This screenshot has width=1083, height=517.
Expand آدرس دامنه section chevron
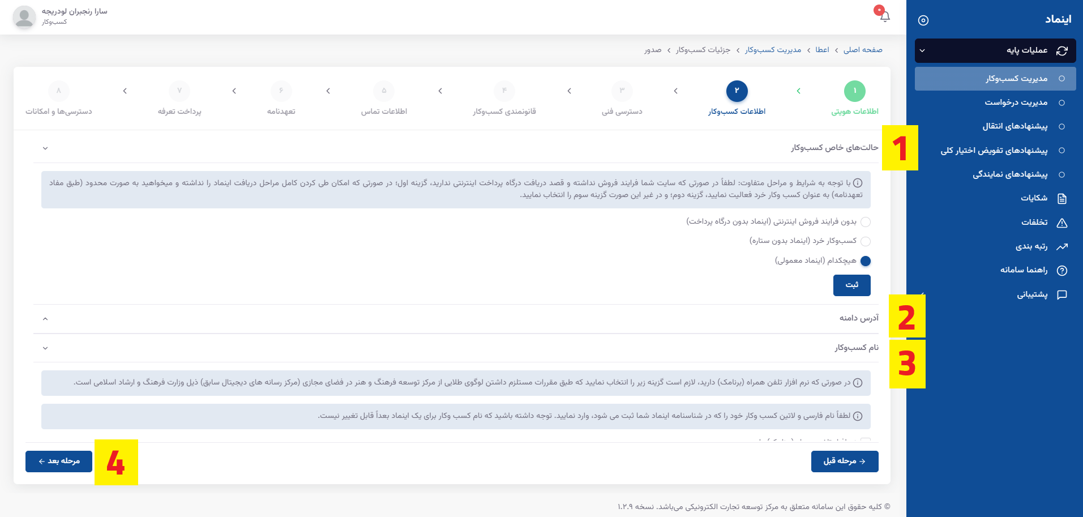pos(45,319)
